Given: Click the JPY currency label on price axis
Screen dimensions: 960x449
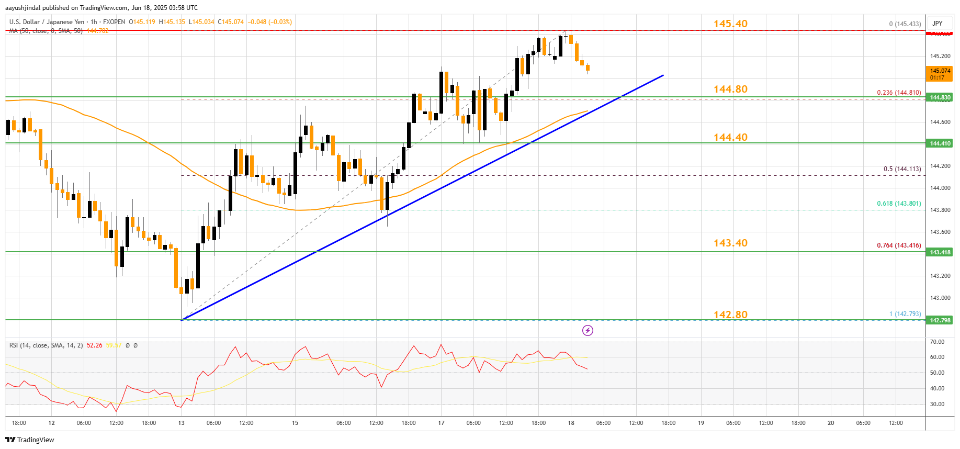Looking at the screenshot, I should [x=937, y=24].
